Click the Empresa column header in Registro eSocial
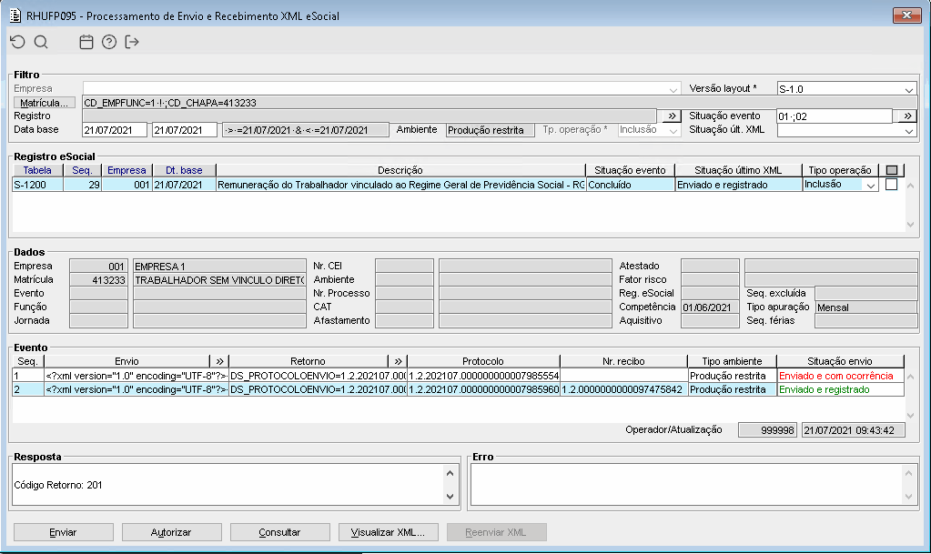 pyautogui.click(x=126, y=170)
